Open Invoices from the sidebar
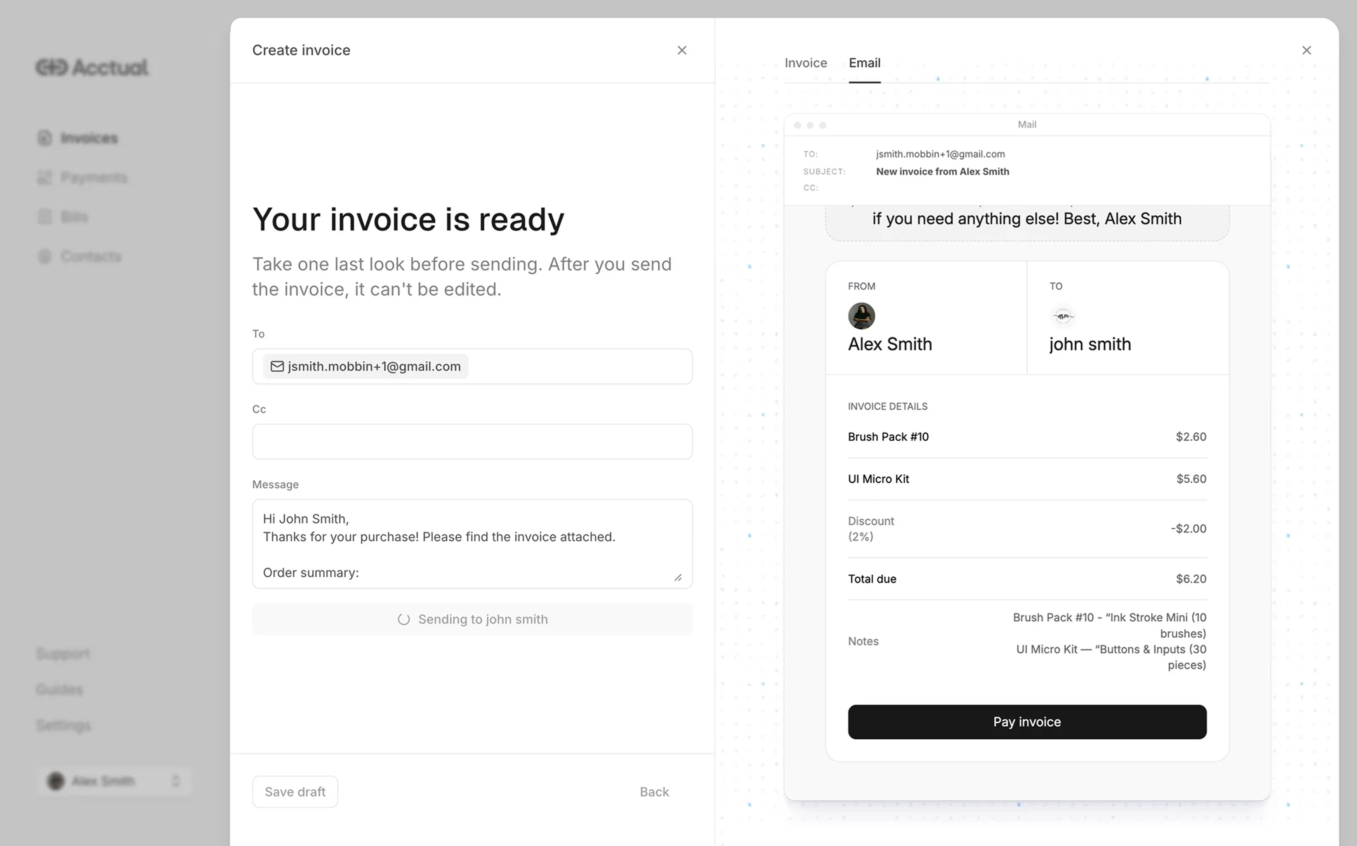Screen dimensions: 1357x846 point(89,138)
